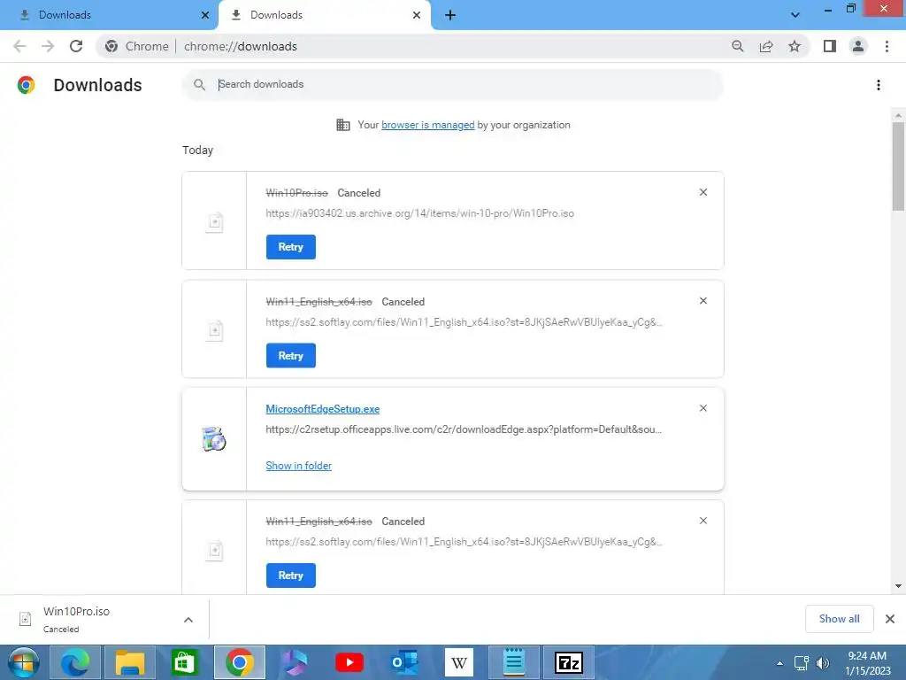Open the Wikipedia W taskbar icon
This screenshot has height=680, width=906.
[x=459, y=662]
